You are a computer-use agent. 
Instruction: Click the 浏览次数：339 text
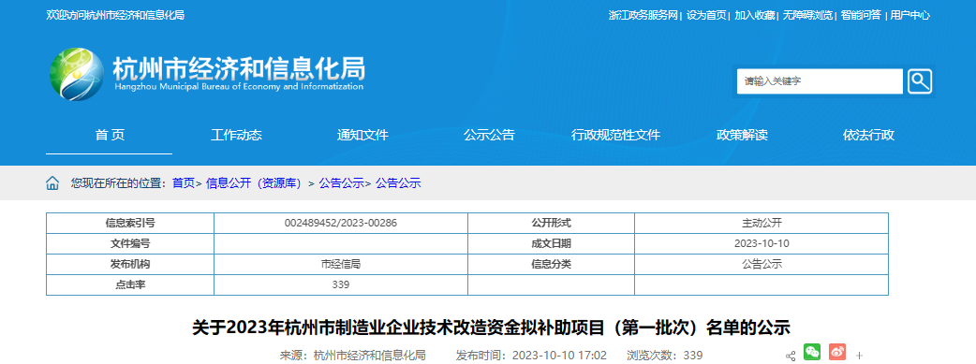point(665,356)
